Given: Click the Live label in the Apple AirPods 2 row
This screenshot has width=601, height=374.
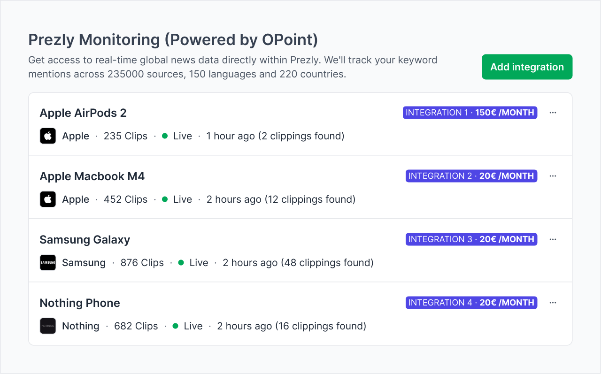Looking at the screenshot, I should [x=183, y=136].
